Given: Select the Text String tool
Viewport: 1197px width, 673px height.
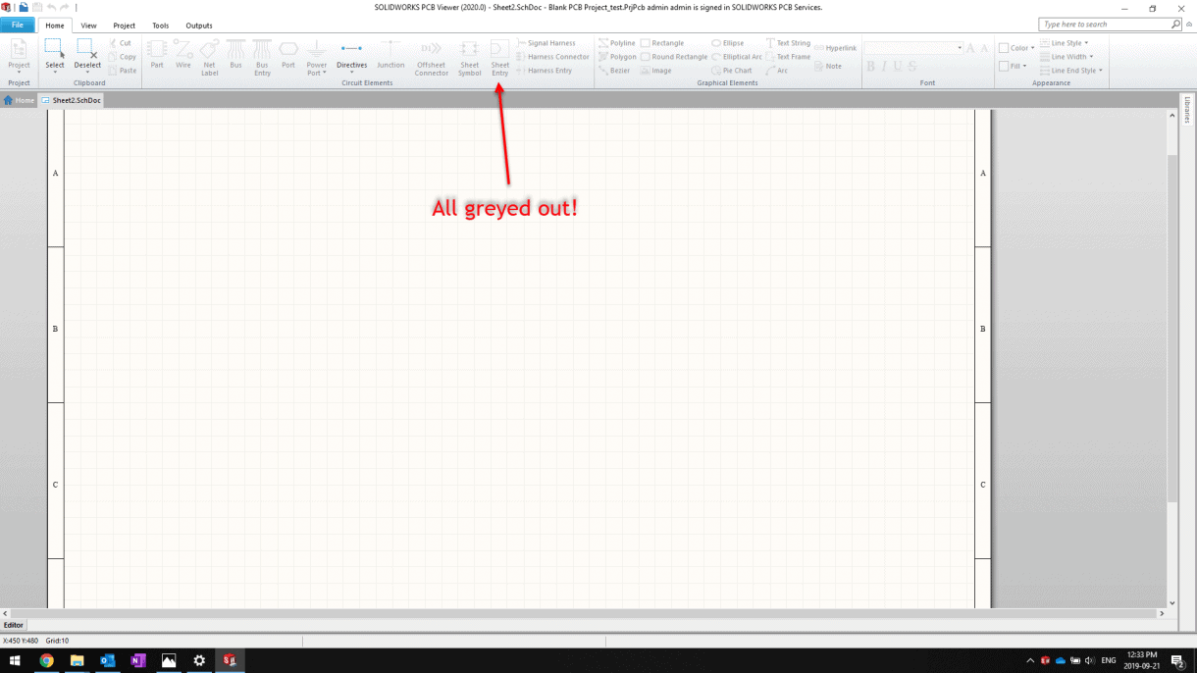Looking at the screenshot, I should pyautogui.click(x=788, y=43).
